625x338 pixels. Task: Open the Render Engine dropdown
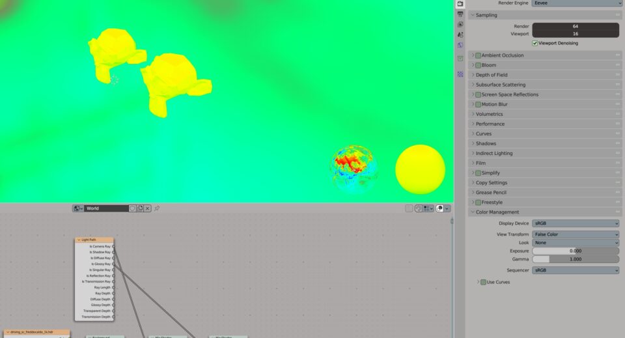576,3
